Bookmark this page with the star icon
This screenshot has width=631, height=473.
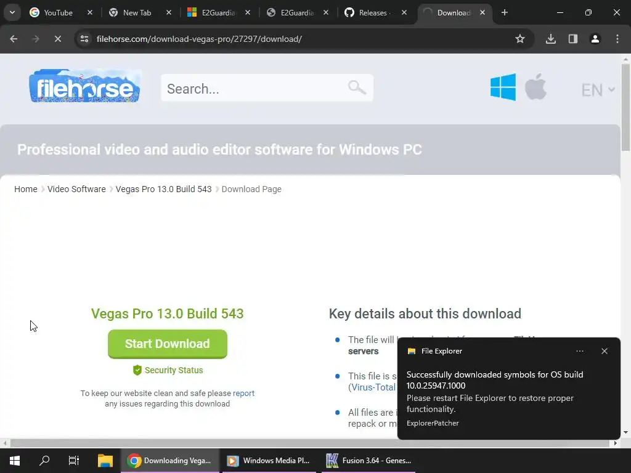[x=520, y=39]
